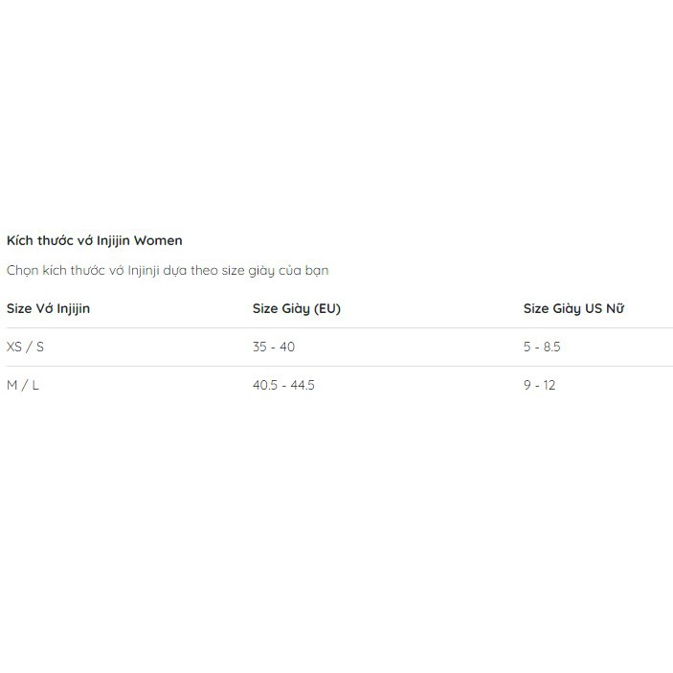Click the Size Giày US Nữ column header
This screenshot has height=673, width=673.
point(573,308)
